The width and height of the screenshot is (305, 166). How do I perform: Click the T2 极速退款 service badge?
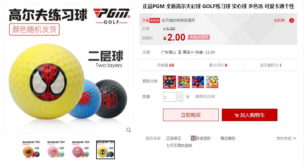[201, 138]
